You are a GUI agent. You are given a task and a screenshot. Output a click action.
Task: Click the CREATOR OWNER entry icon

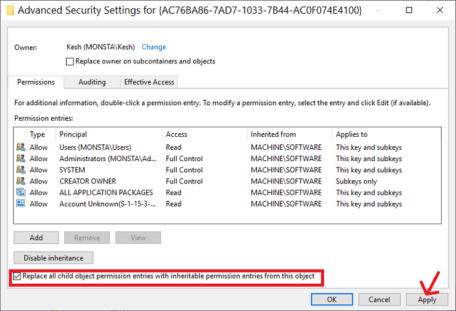pyautogui.click(x=21, y=181)
